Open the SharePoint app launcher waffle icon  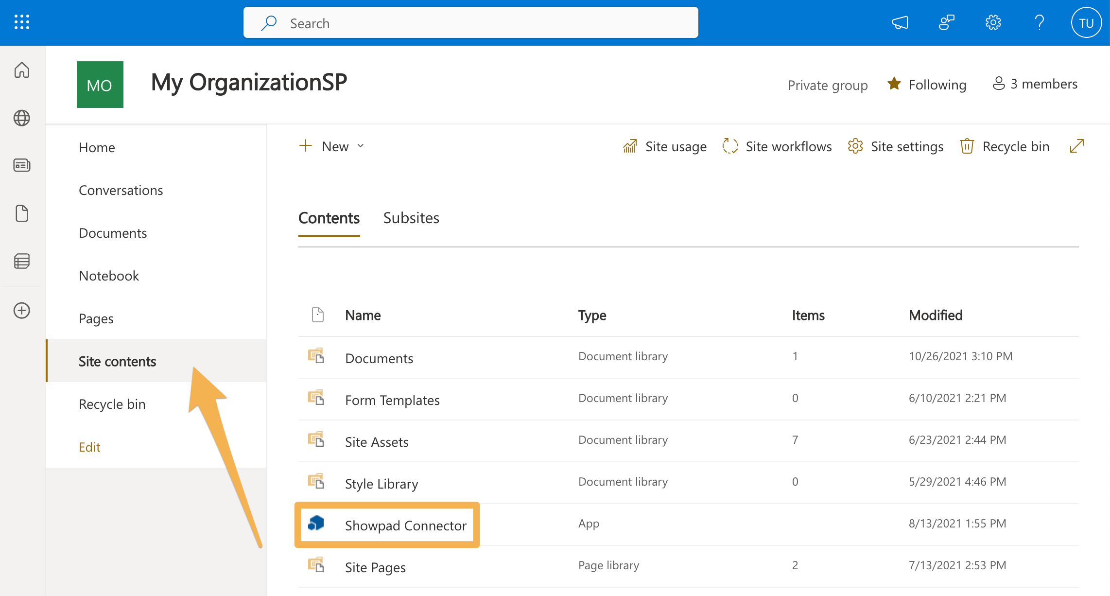point(21,22)
